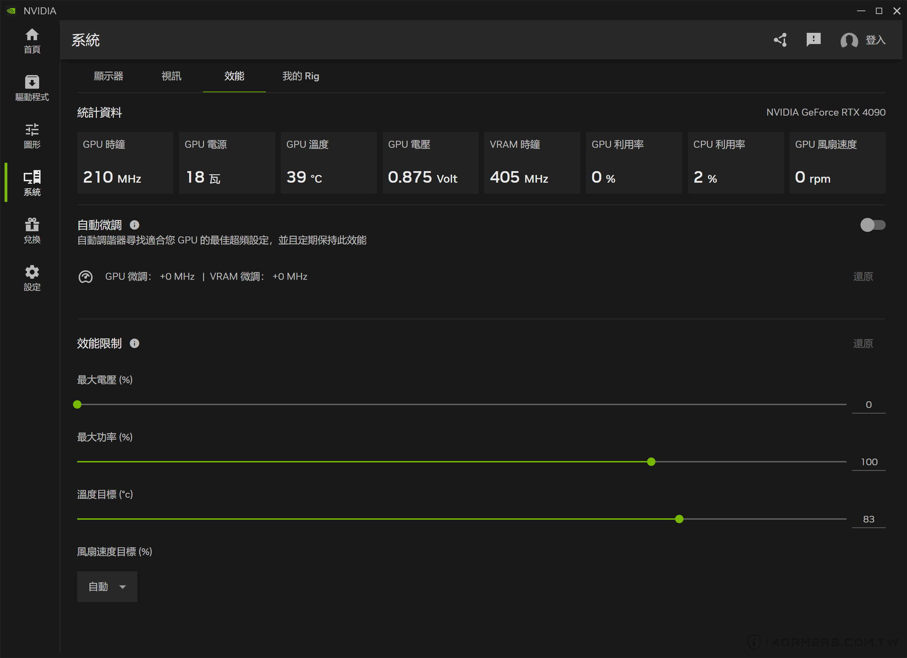Click info icon beside 自動微調
This screenshot has width=907, height=658.
pos(135,225)
